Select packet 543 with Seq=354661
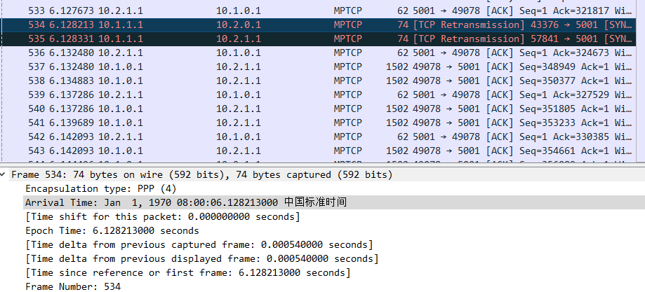This screenshot has width=645, height=292. (319, 151)
